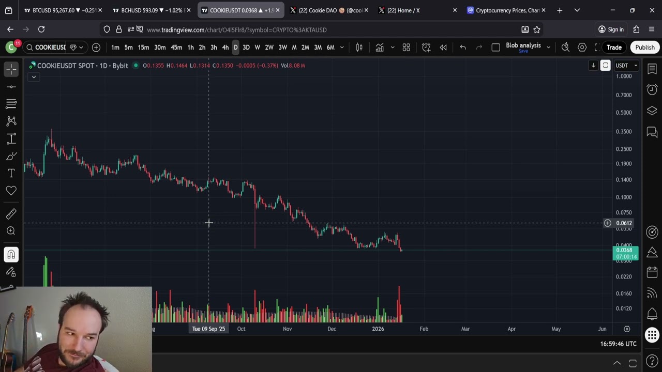This screenshot has width=662, height=372.
Task: Select the zoom in tool
Action: click(x=11, y=231)
